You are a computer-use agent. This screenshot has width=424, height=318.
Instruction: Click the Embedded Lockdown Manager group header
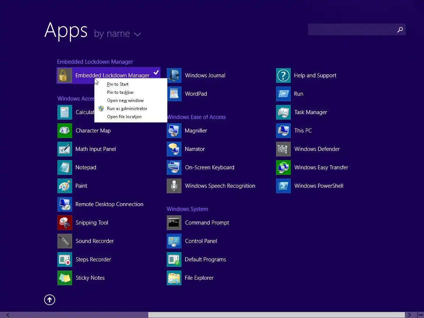coord(95,62)
